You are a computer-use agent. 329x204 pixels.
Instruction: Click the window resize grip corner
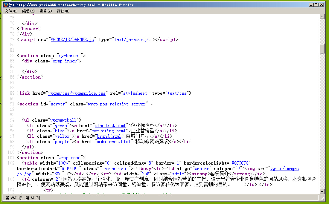(x=322, y=198)
